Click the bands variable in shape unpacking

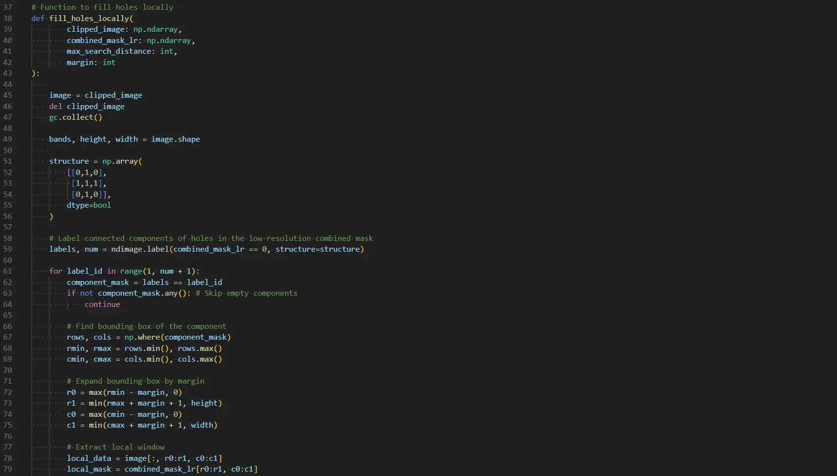pos(60,139)
